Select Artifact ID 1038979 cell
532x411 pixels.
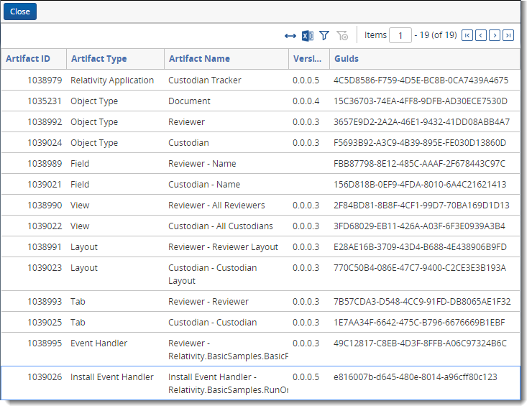click(x=45, y=80)
